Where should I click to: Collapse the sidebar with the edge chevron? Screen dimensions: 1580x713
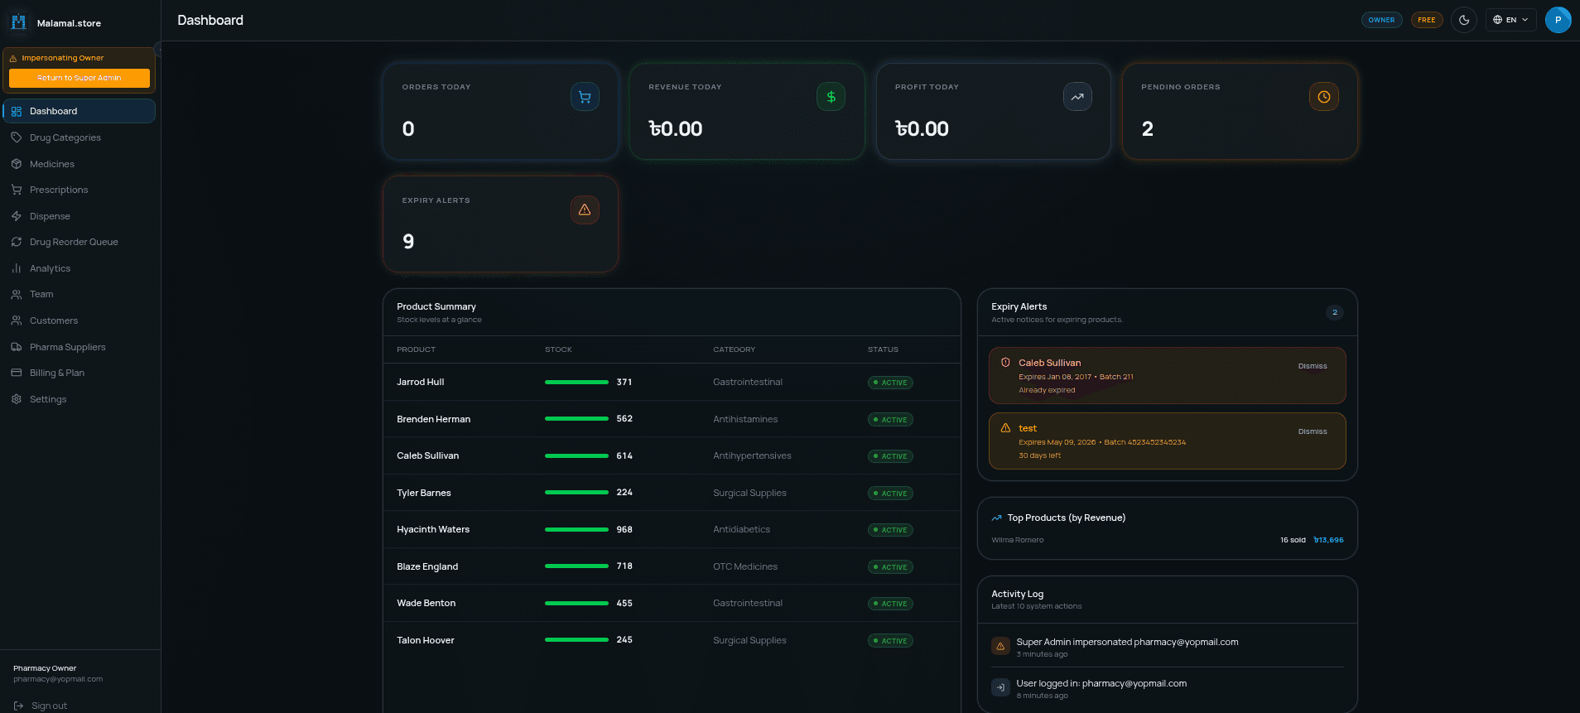click(x=157, y=50)
